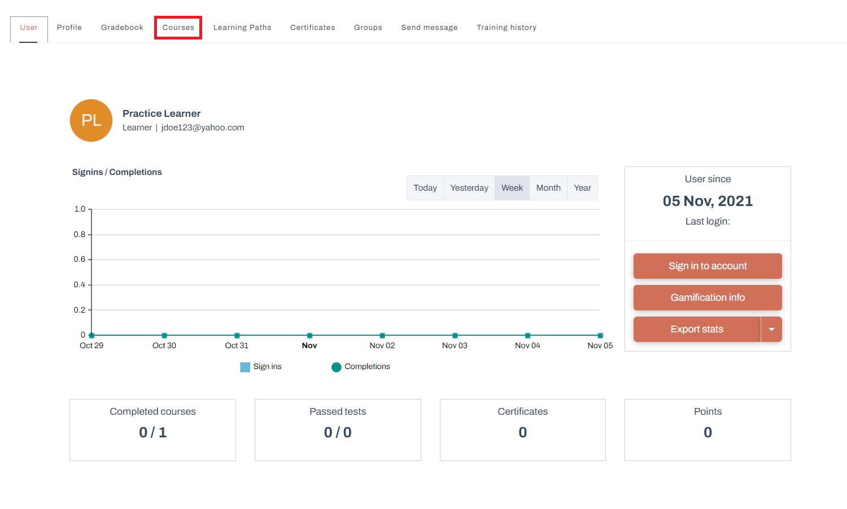Select the Yesterday chart filter

coord(469,187)
